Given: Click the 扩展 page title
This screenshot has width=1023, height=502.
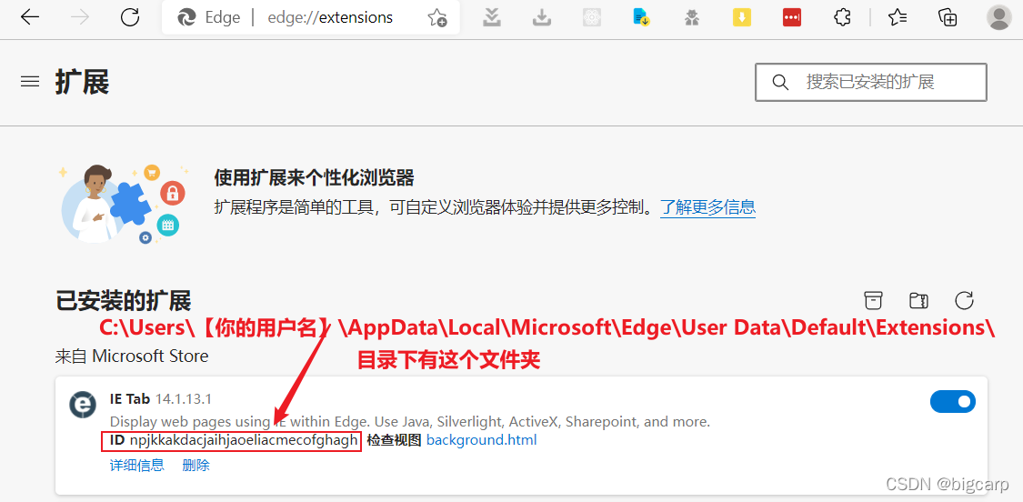Looking at the screenshot, I should (82, 83).
